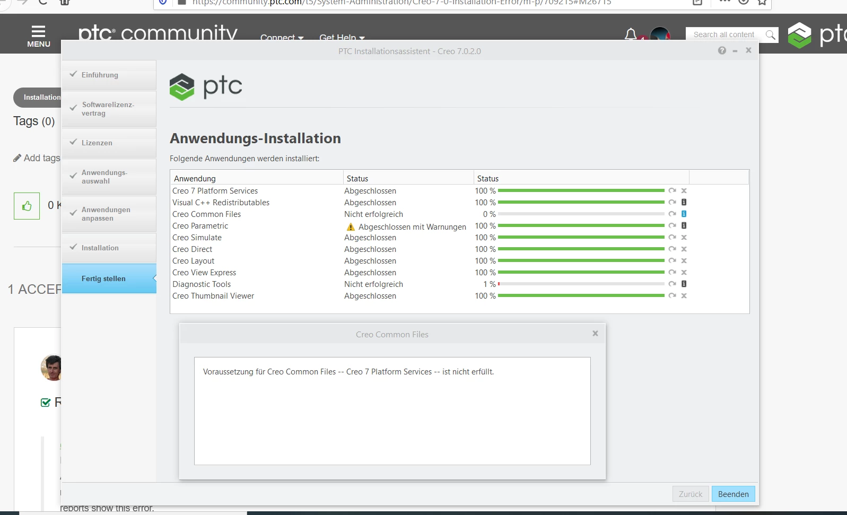
Task: Retry Creo Layout installation
Action: (x=672, y=260)
